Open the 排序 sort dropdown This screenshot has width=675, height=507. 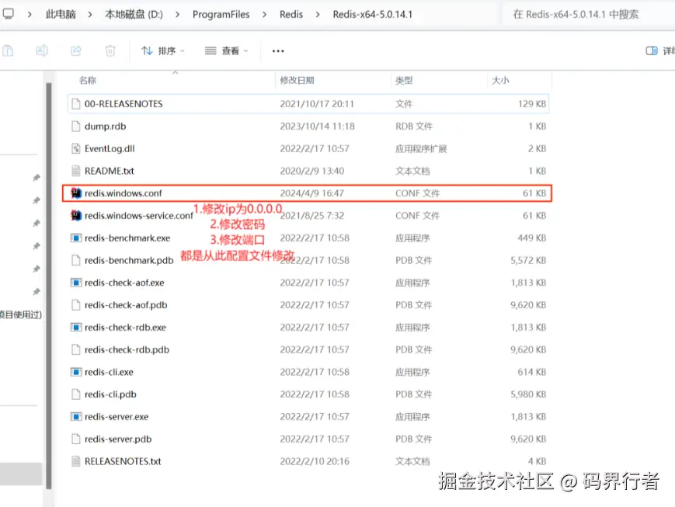tap(163, 50)
